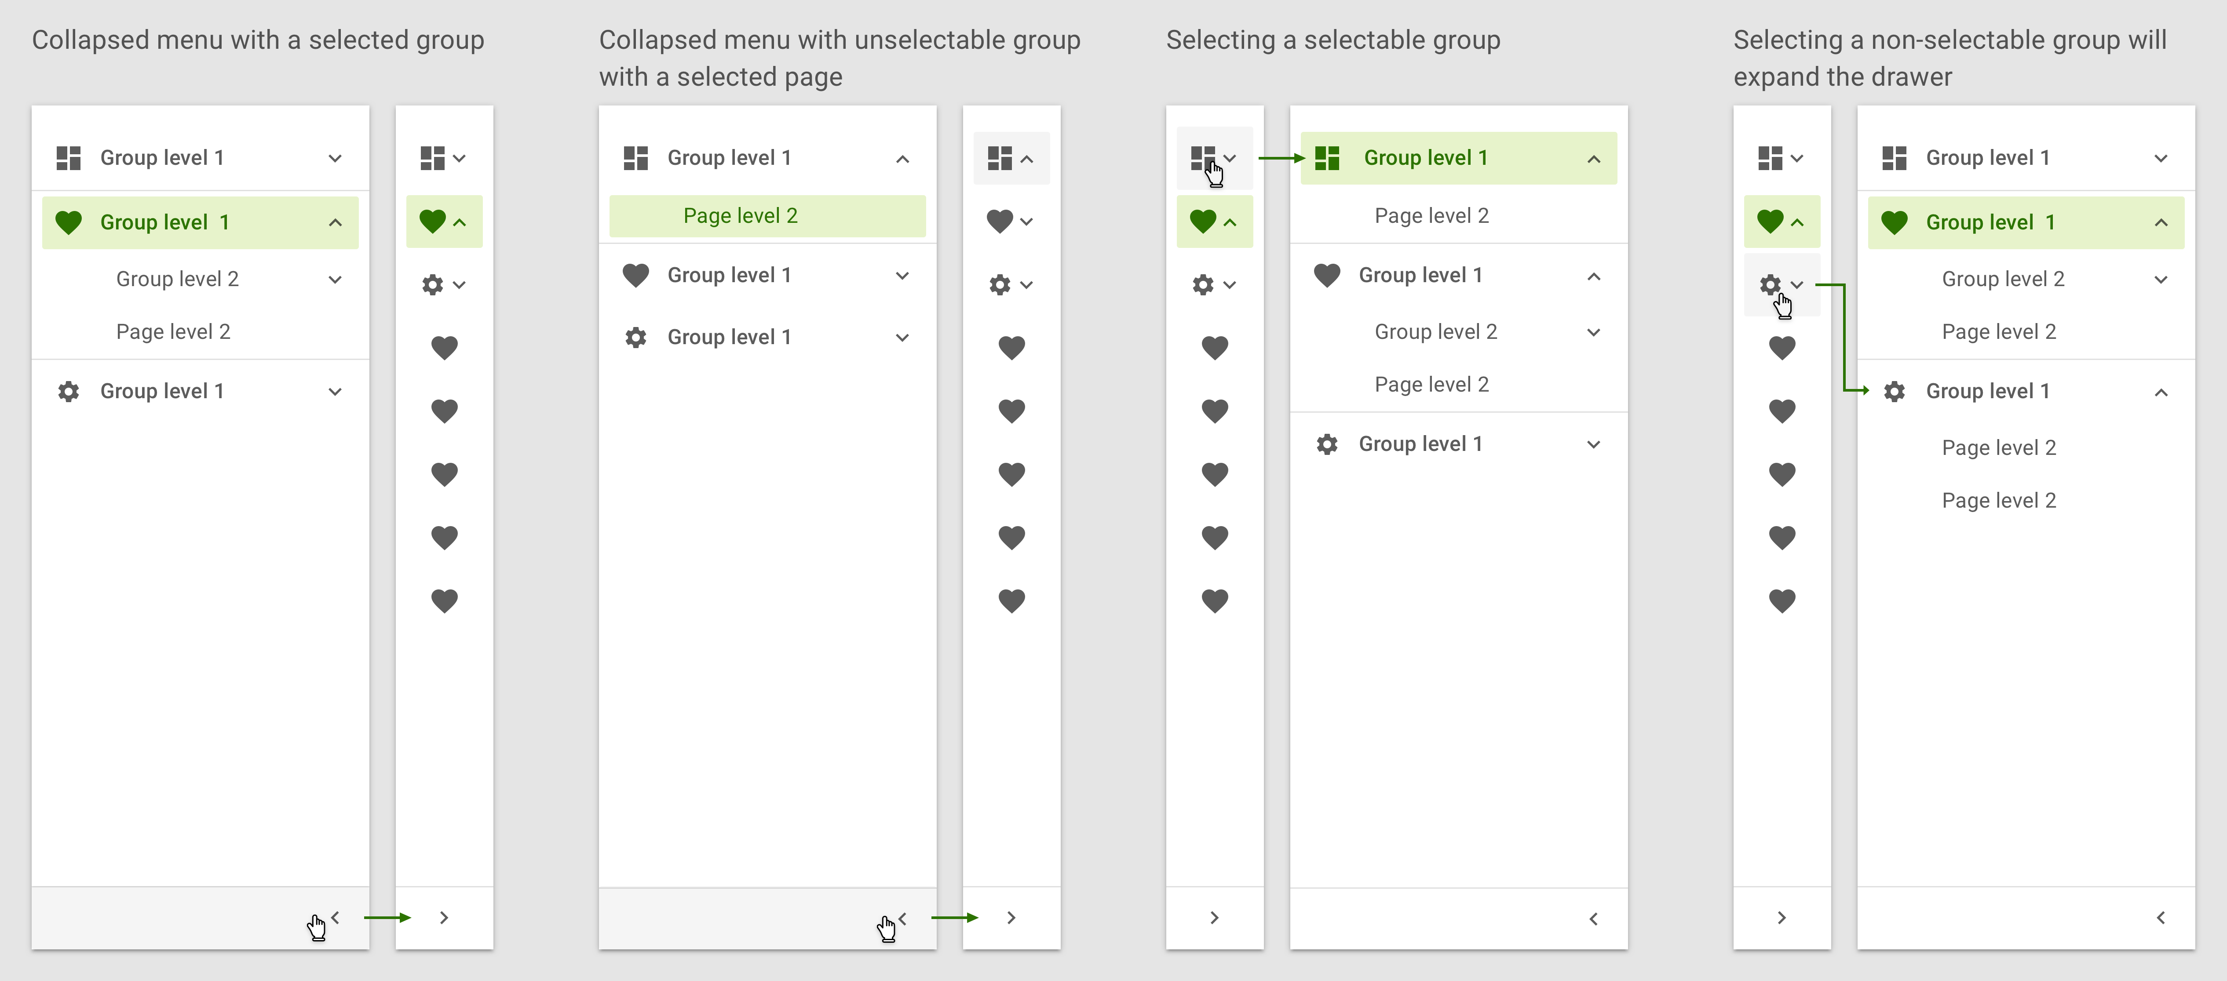Collapse the green-highlighted dashboard Group level 1 via its up chevron

pos(1593,159)
